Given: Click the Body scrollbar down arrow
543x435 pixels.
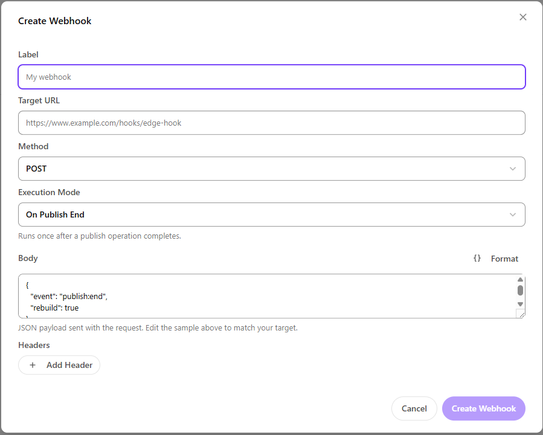Looking at the screenshot, I should pos(520,304).
